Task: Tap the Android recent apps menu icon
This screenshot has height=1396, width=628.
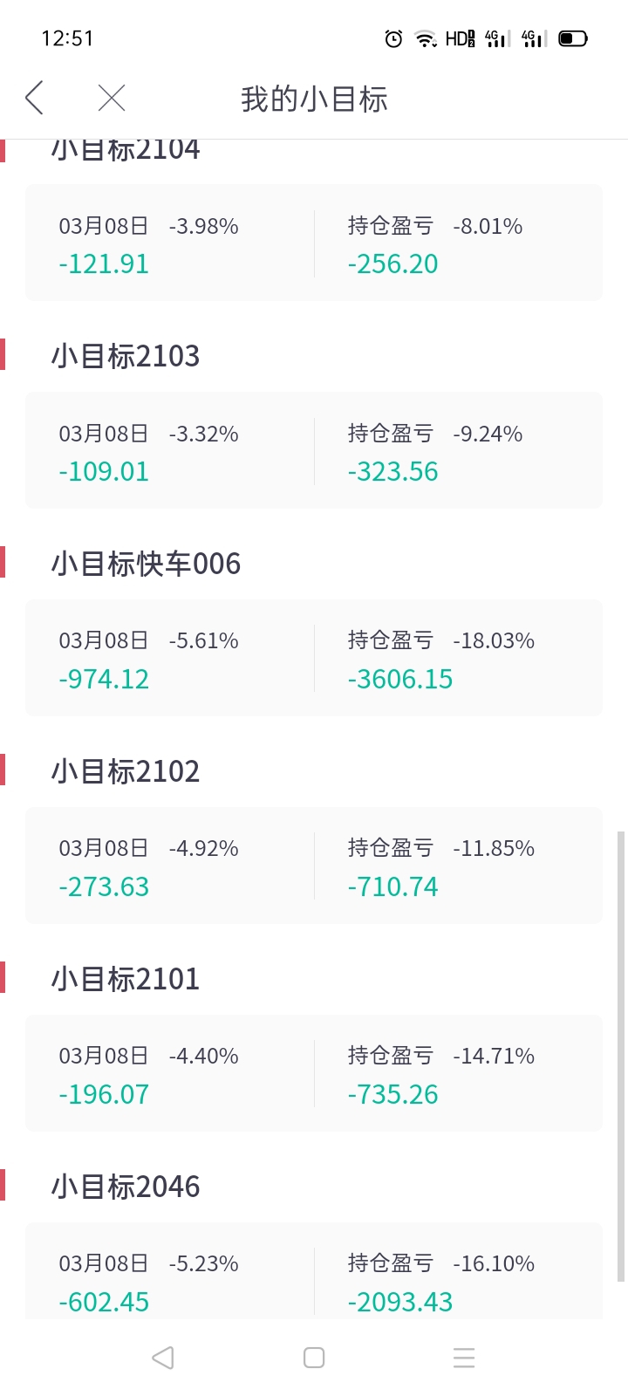Action: point(464,1358)
